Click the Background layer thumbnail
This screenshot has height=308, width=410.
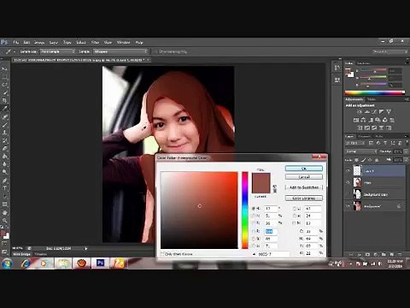[357, 206]
